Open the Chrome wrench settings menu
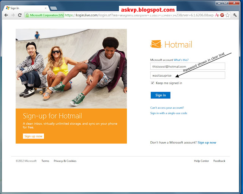Image resolution: width=243 pixels, height=194 pixels. click(x=235, y=15)
